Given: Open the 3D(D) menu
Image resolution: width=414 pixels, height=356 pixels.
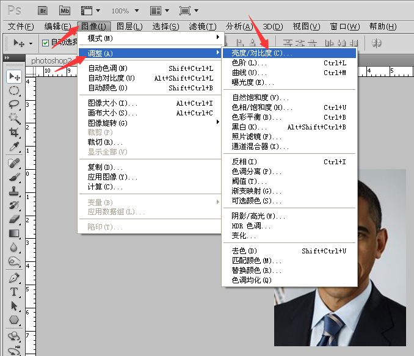Looking at the screenshot, I should [x=273, y=26].
